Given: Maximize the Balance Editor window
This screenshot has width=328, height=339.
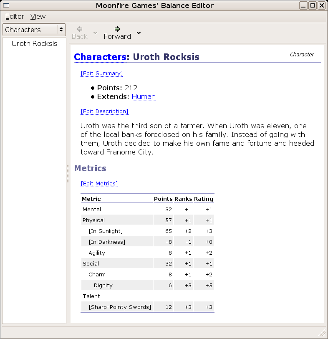Looking at the screenshot, I should [313, 5].
